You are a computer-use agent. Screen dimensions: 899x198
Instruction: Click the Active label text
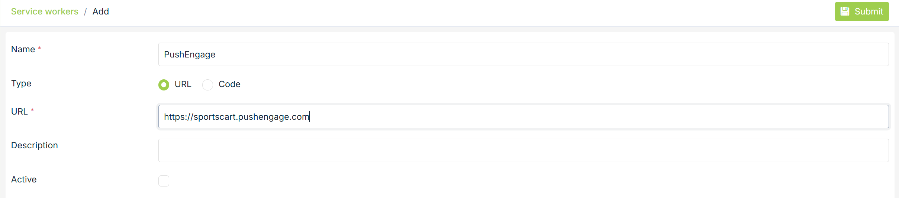[x=24, y=179]
